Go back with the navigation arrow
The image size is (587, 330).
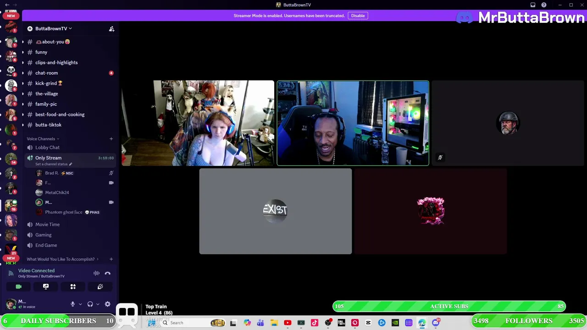(7, 5)
